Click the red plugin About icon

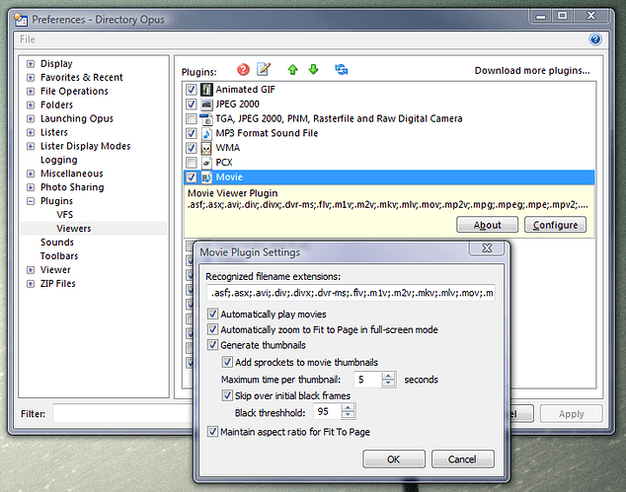tap(243, 69)
